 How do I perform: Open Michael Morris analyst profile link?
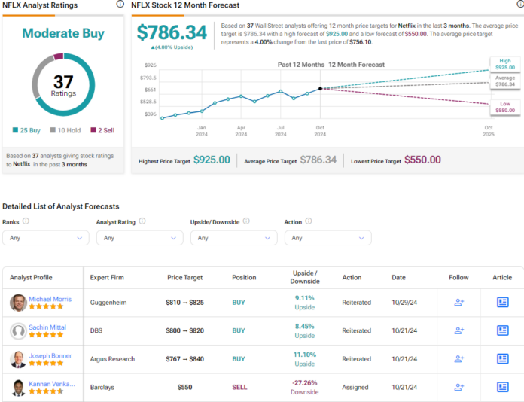(50, 299)
